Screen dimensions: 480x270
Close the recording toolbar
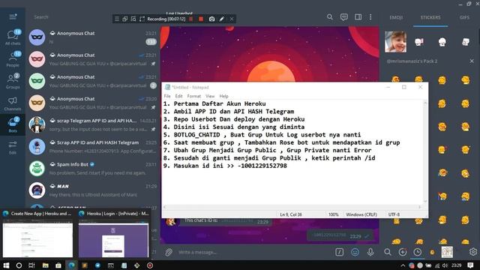(x=232, y=19)
